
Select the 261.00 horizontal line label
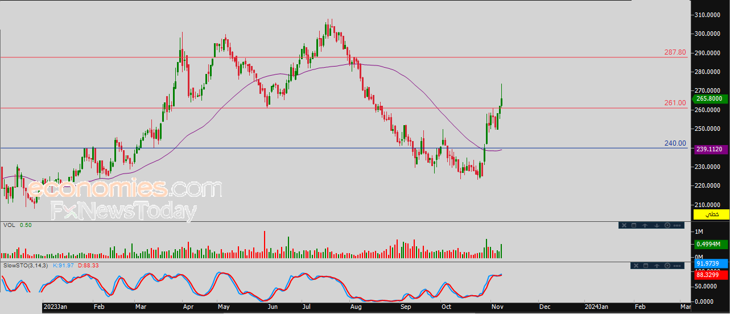click(x=675, y=103)
